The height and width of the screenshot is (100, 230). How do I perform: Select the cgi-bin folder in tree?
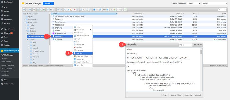(x=30, y=17)
